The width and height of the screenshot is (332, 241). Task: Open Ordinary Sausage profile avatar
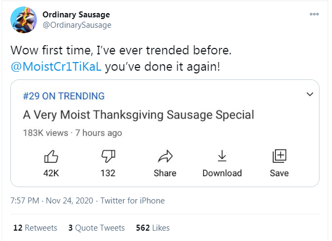23,20
